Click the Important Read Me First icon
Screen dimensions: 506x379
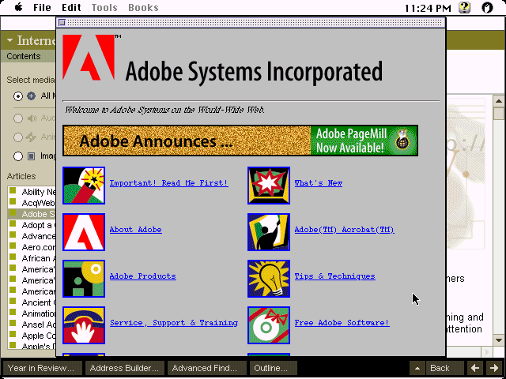[x=84, y=186]
